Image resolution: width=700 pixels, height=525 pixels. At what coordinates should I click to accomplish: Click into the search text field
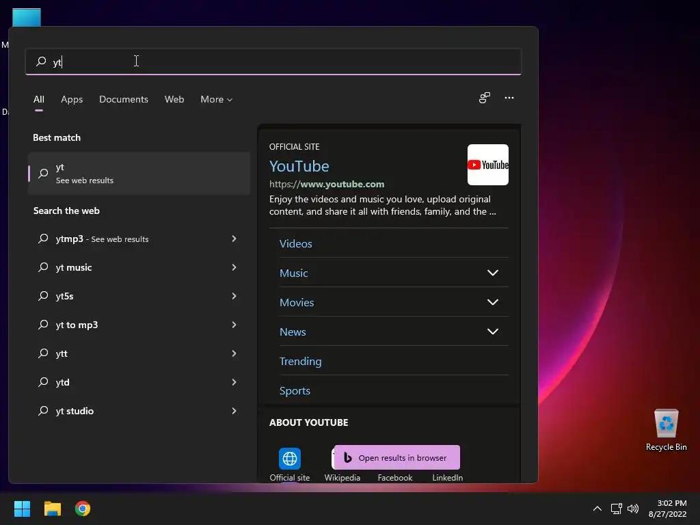pyautogui.click(x=273, y=62)
